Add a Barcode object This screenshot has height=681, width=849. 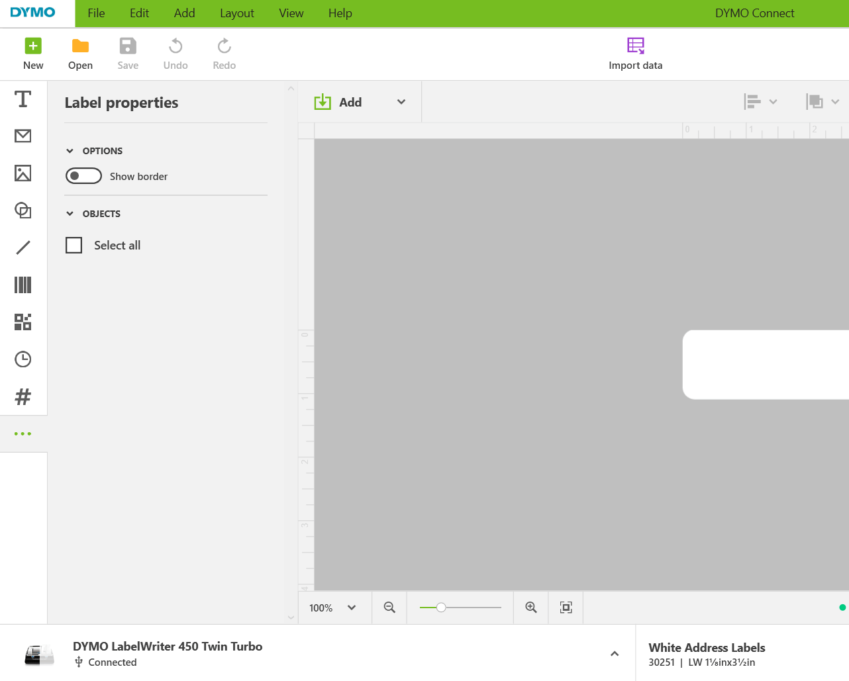pos(23,284)
